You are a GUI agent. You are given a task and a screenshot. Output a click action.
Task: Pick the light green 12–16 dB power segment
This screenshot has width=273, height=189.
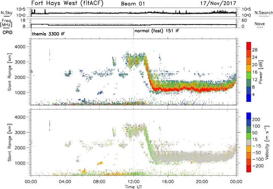point(249,76)
